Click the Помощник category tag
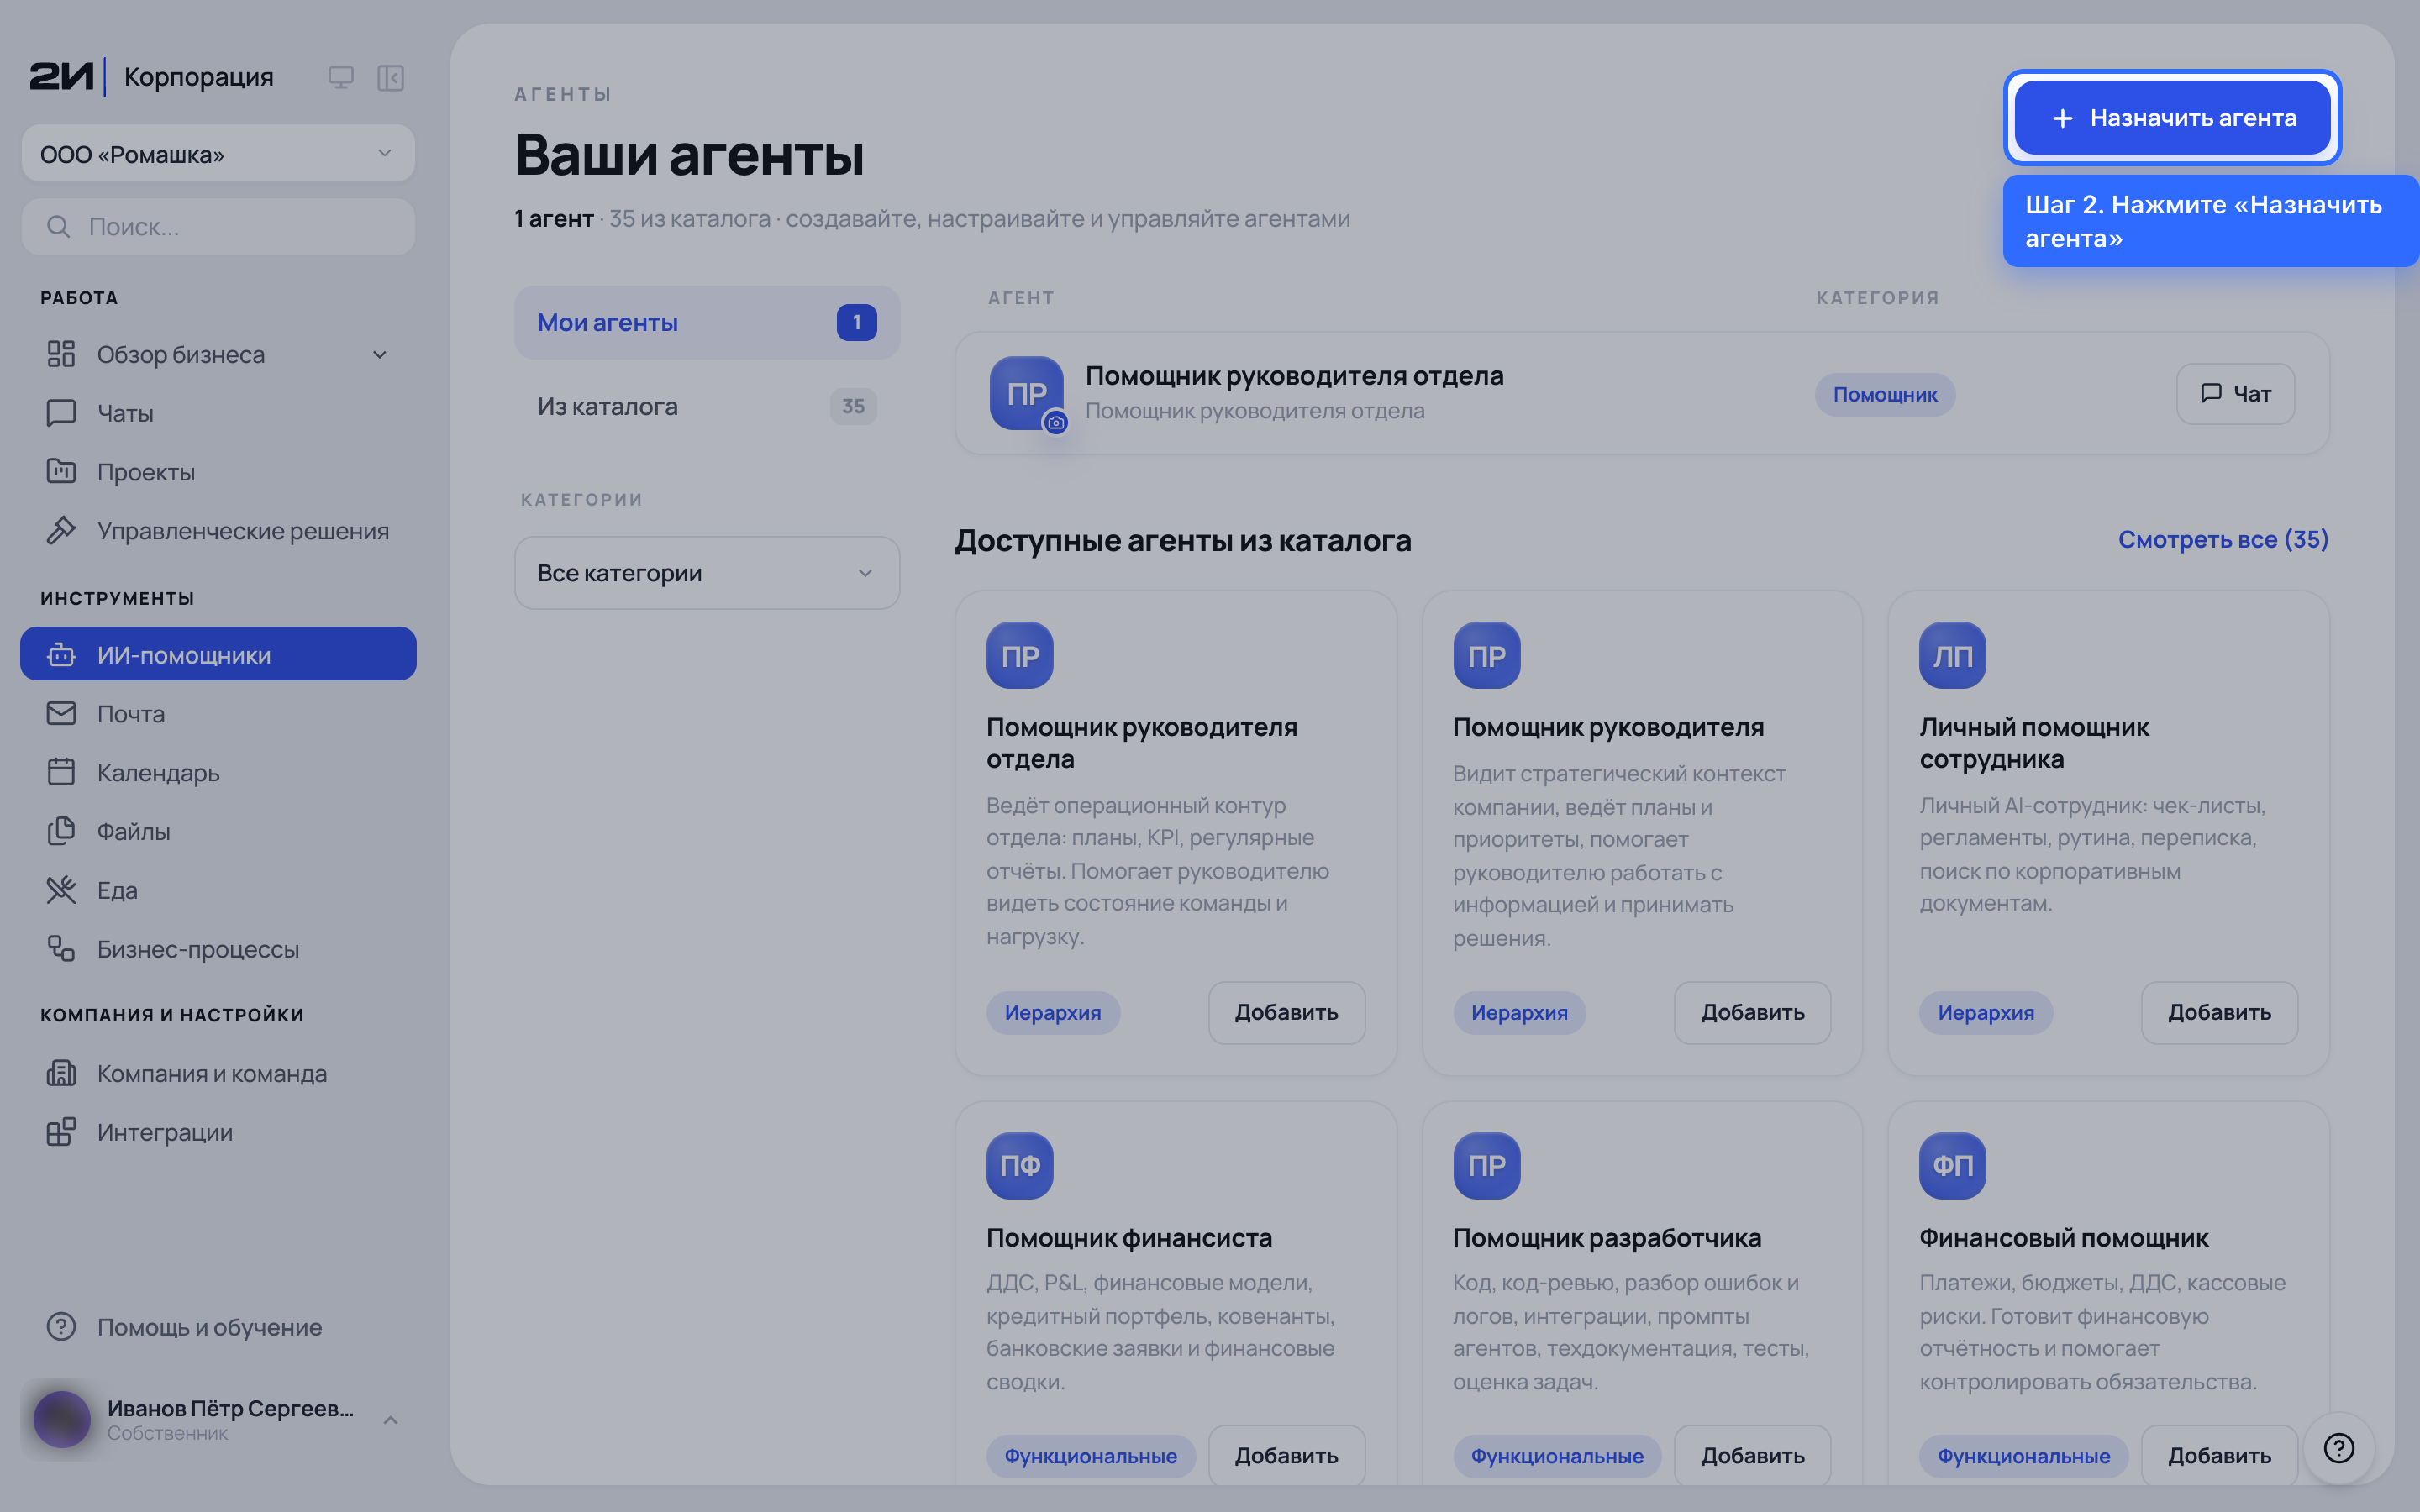Image resolution: width=2420 pixels, height=1512 pixels. pos(1885,394)
